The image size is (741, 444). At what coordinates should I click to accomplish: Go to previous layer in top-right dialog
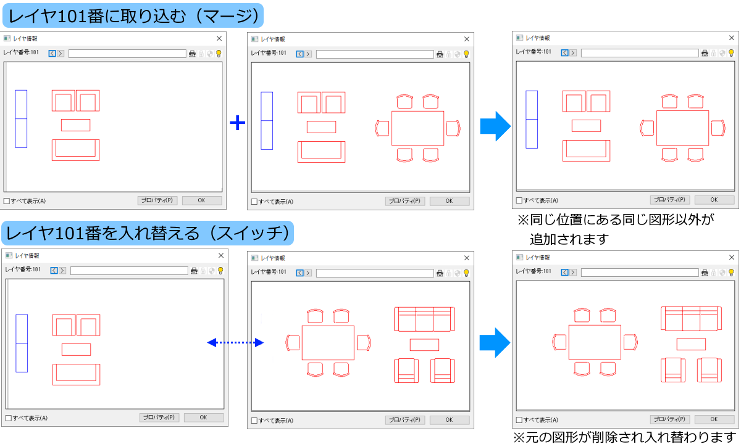click(x=565, y=53)
